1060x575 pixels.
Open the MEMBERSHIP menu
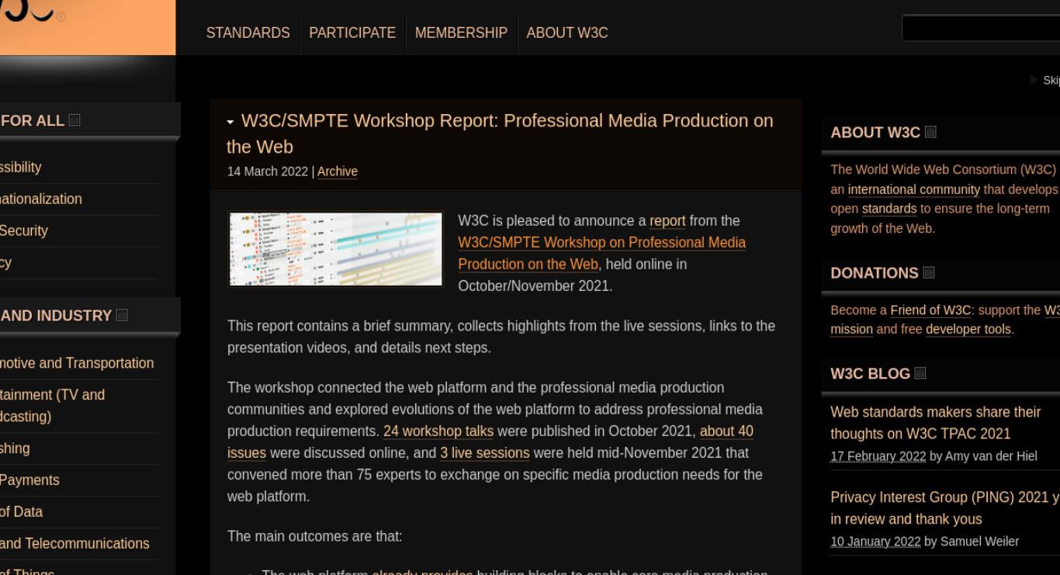pyautogui.click(x=461, y=33)
